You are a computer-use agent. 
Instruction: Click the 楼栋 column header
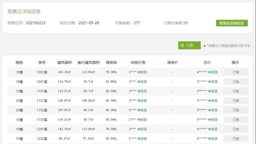coord(19,63)
